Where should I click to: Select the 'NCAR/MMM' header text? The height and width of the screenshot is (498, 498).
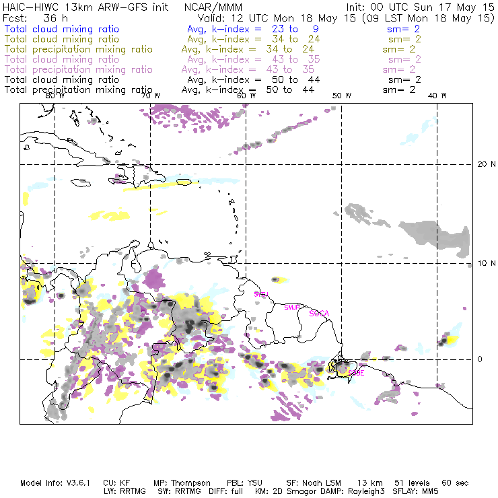click(213, 7)
